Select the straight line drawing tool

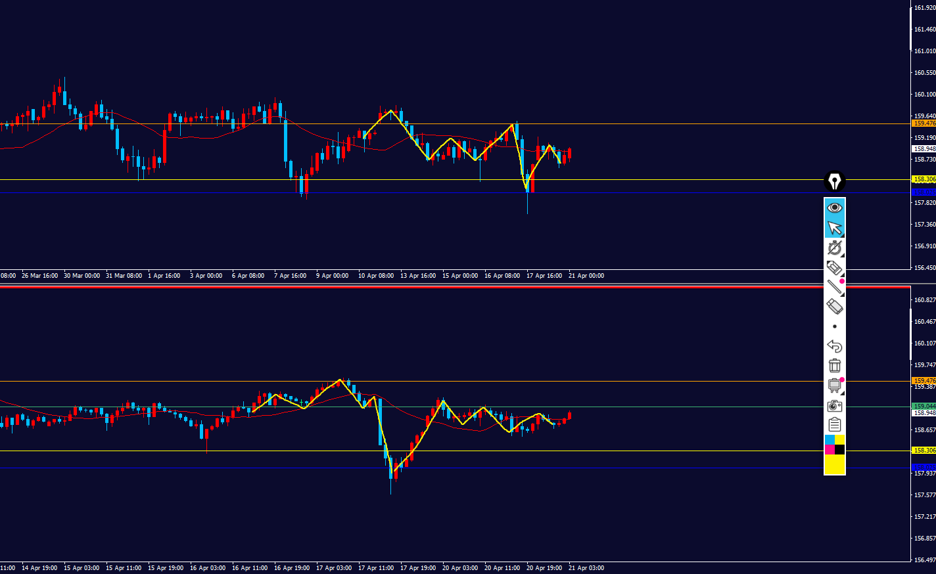click(x=834, y=286)
